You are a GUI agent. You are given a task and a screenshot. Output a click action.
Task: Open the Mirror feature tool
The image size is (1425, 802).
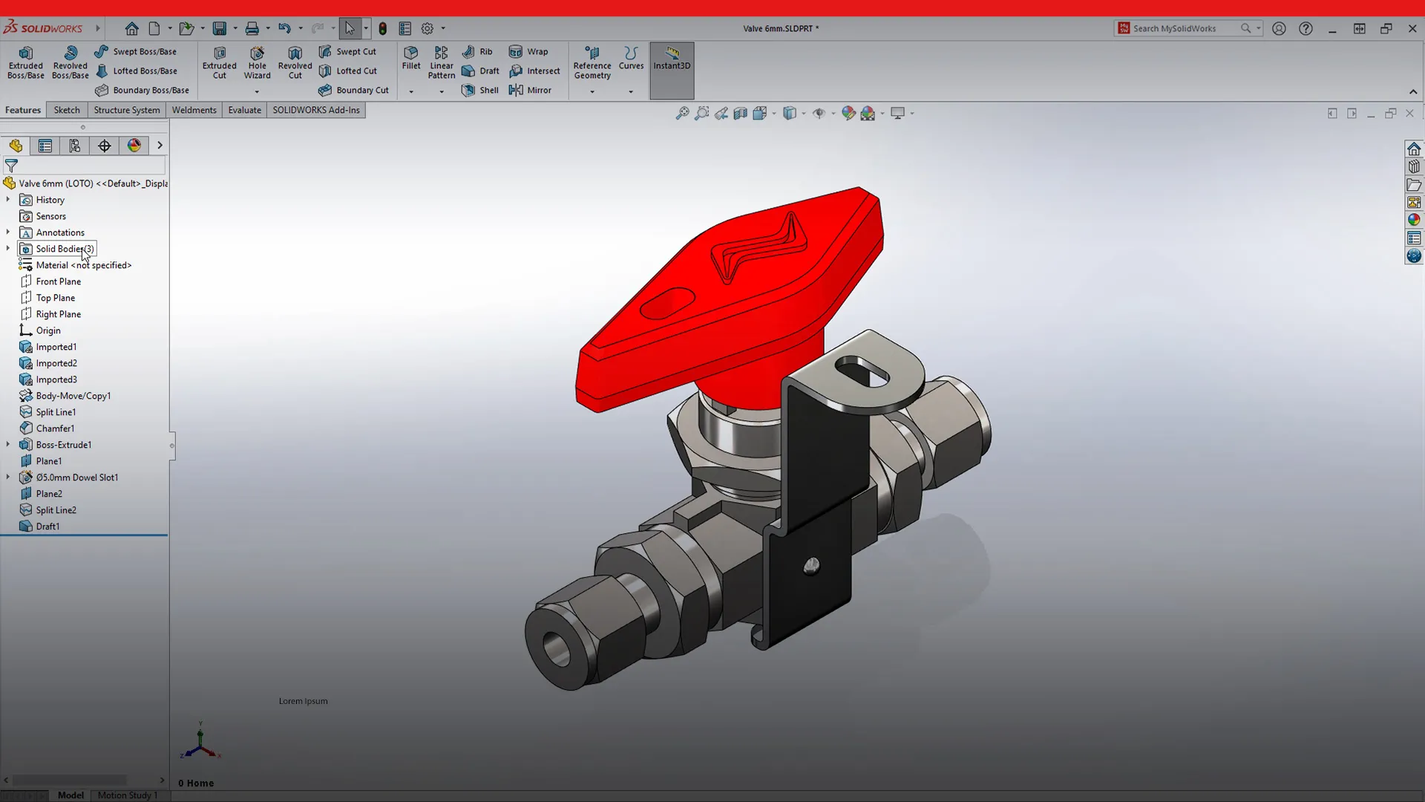pos(531,90)
